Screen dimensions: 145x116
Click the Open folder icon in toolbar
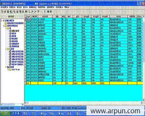(5, 12)
